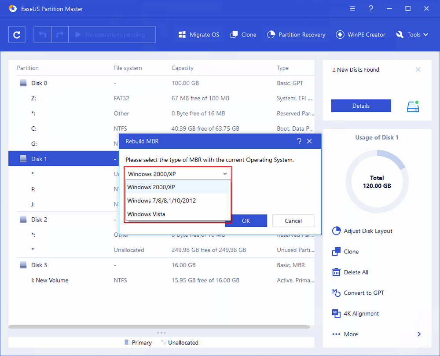Image resolution: width=440 pixels, height=356 pixels.
Task: Click the three-dot splitter handle below the list
Action: [x=161, y=333]
